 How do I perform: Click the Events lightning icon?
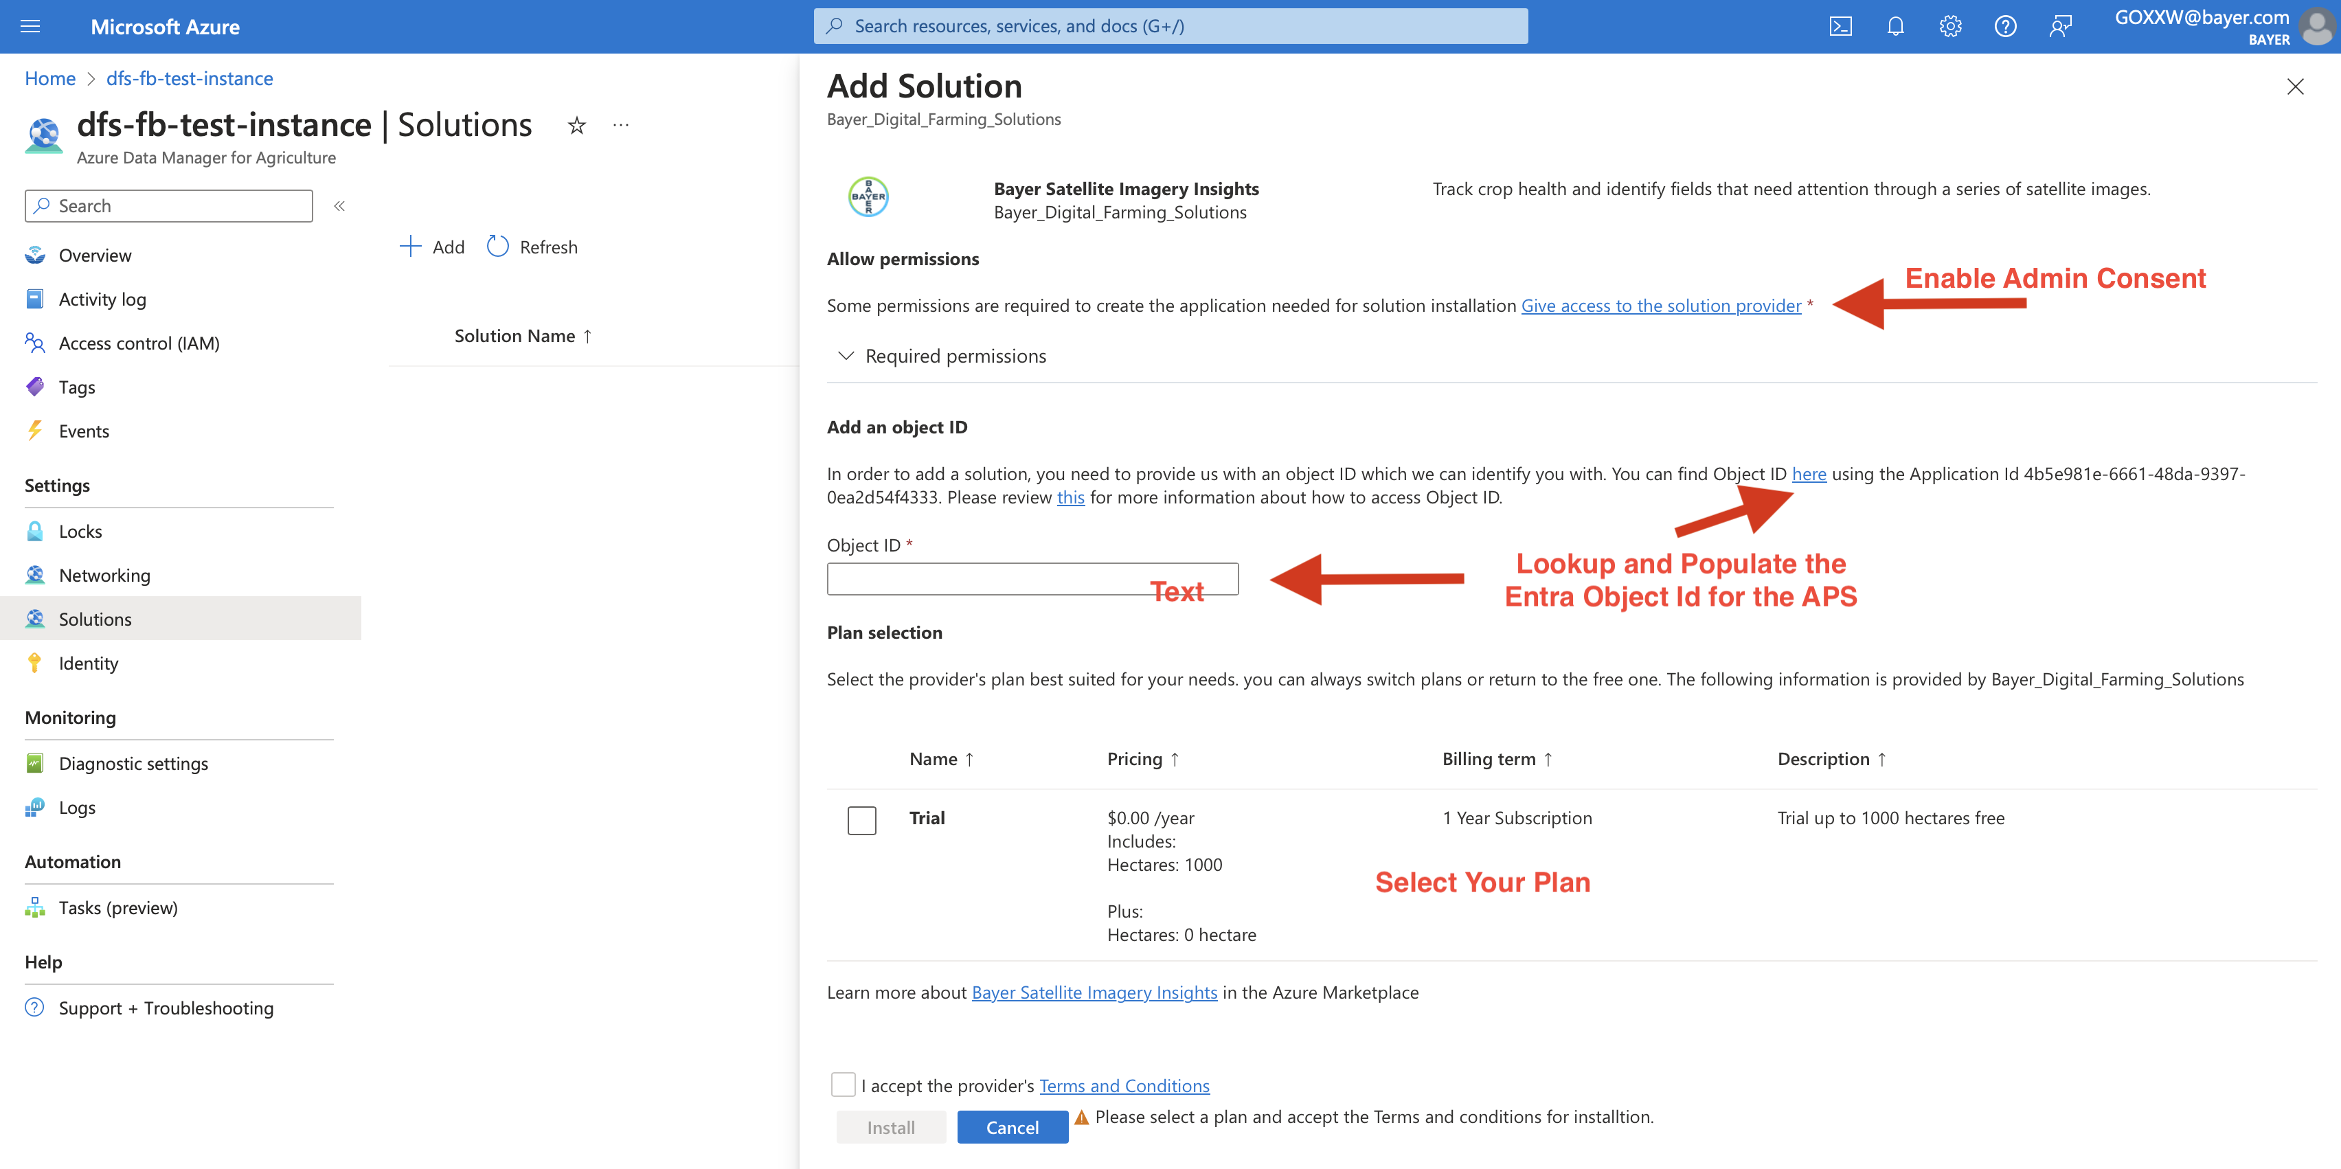[34, 431]
